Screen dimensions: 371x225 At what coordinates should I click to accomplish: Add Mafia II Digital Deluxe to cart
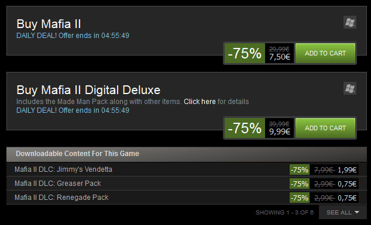point(325,128)
